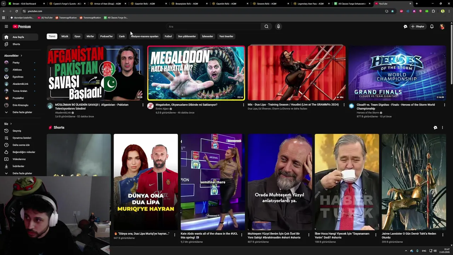
Task: Open Shorts shelf three-dot menu
Action: tap(442, 127)
